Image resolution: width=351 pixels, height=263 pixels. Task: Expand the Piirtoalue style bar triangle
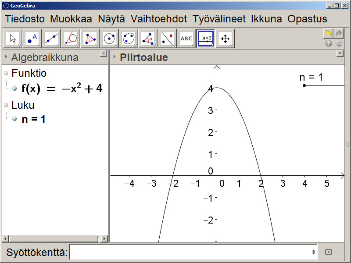click(x=114, y=57)
